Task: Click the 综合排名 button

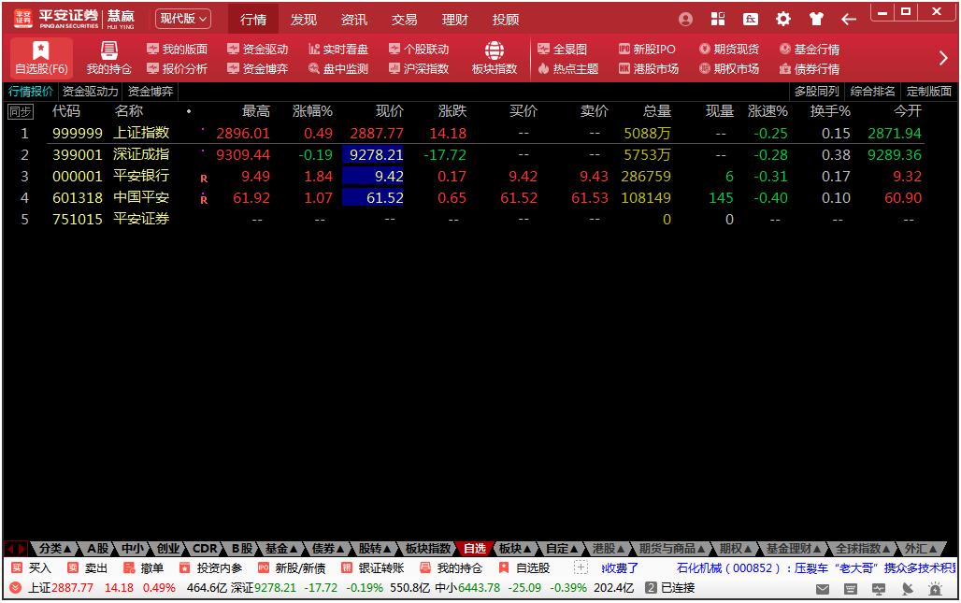Action: tap(873, 92)
